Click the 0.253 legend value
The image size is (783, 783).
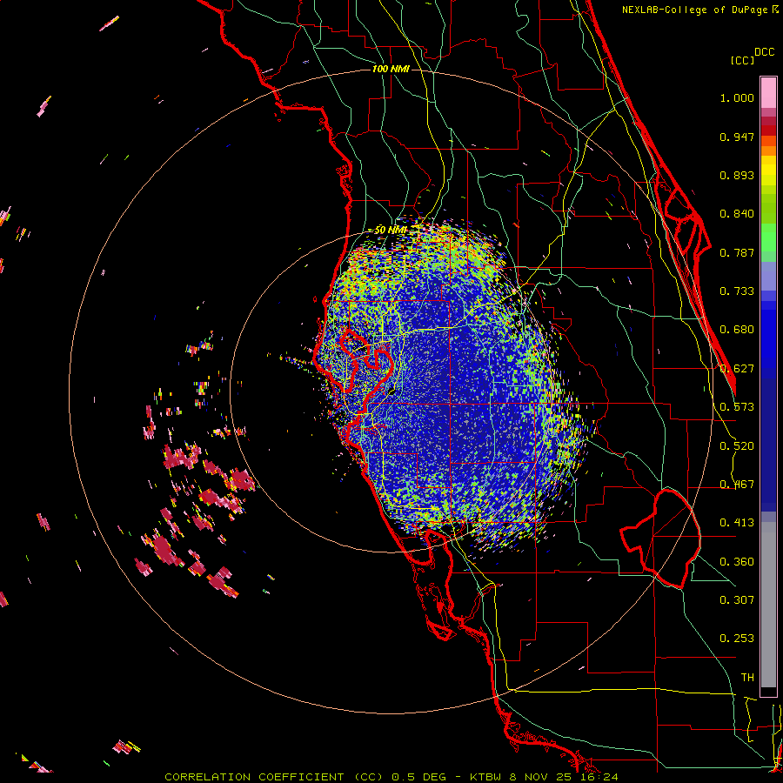coord(737,639)
